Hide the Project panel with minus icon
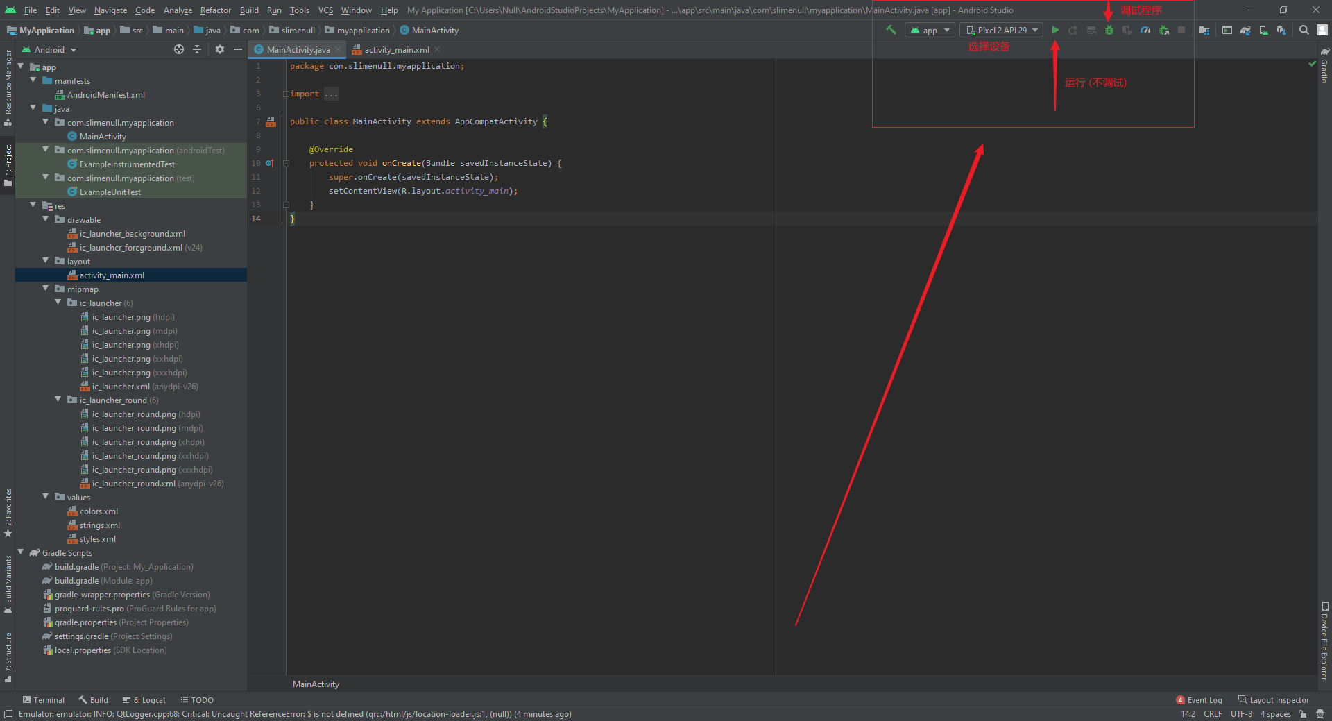Viewport: 1332px width, 721px height. pos(238,49)
